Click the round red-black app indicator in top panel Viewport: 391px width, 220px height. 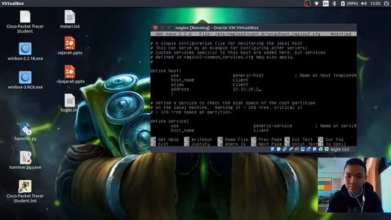click(x=307, y=4)
